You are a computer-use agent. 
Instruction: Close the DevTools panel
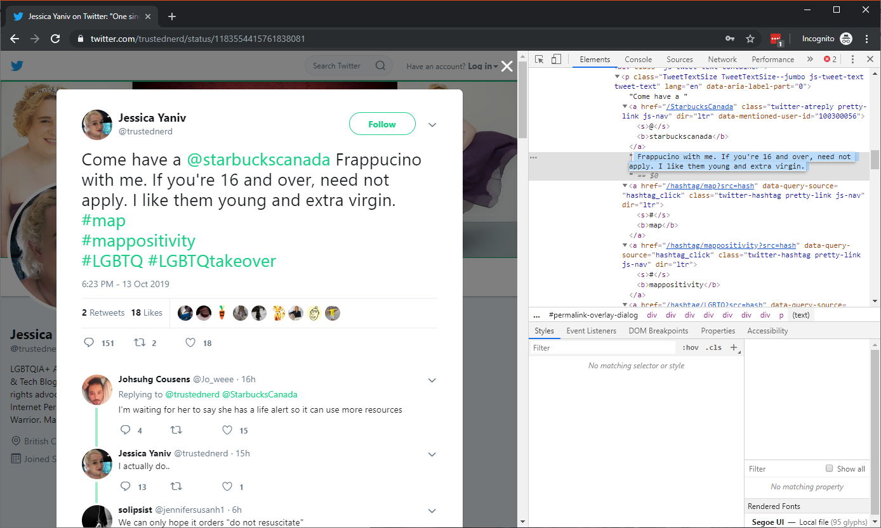870,59
